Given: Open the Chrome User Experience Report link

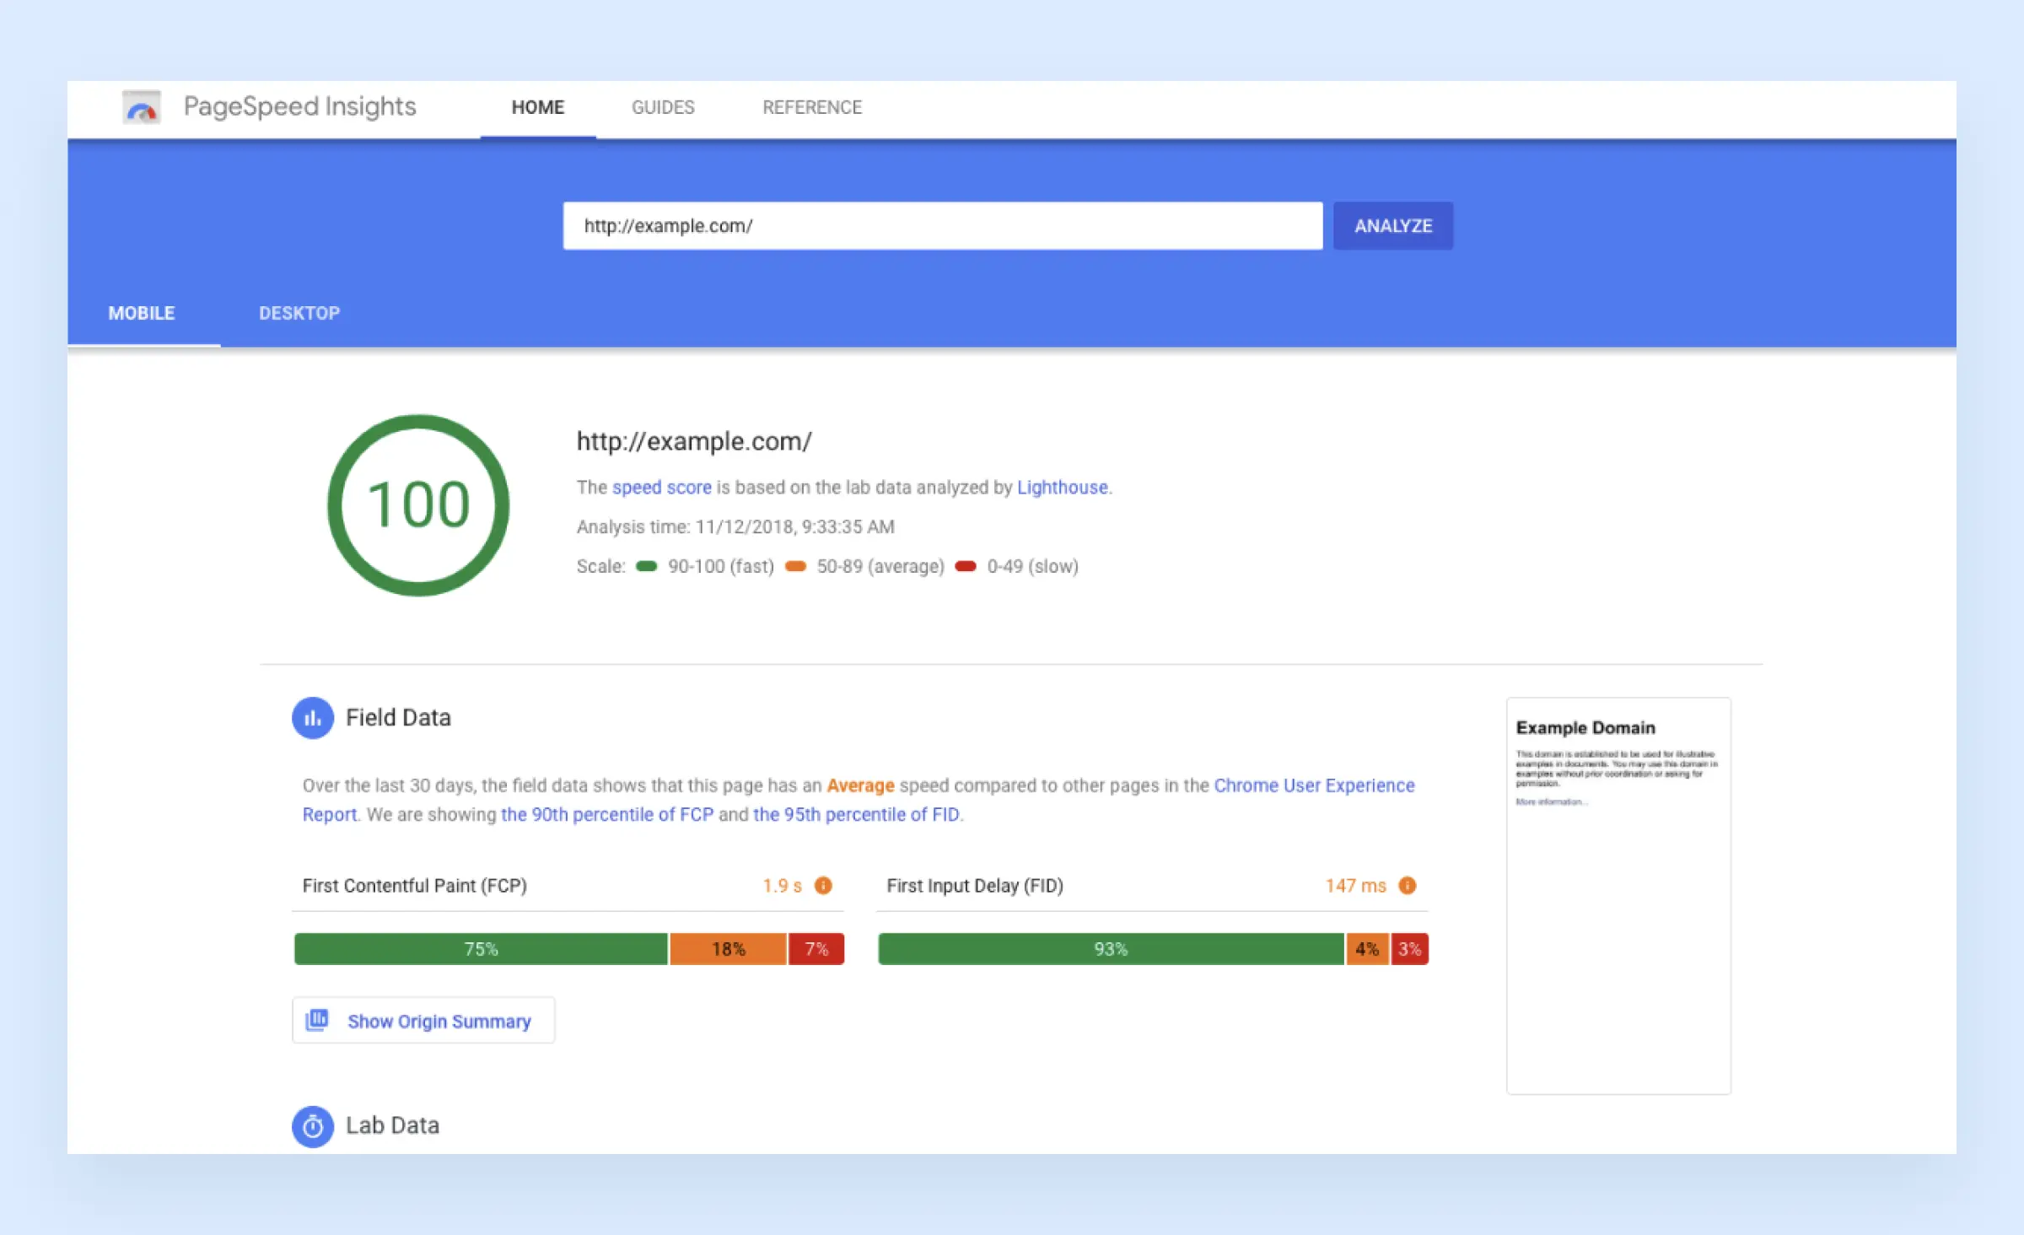Looking at the screenshot, I should click(x=1315, y=785).
